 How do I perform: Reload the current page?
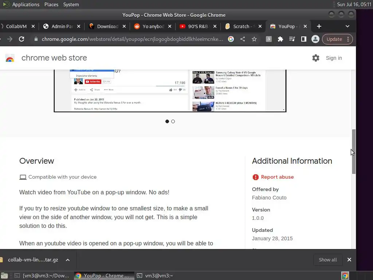pyautogui.click(x=21, y=39)
